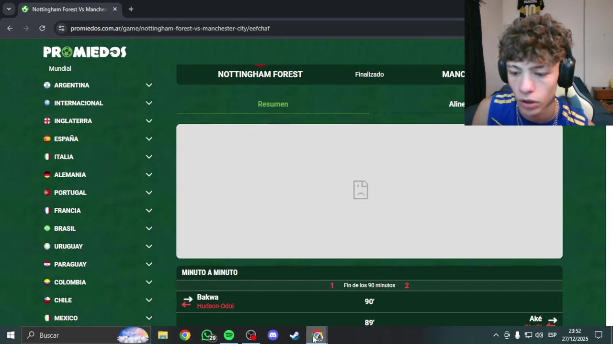613x344 pixels.
Task: Expand the URUGUAY chevron
Action: 149,247
